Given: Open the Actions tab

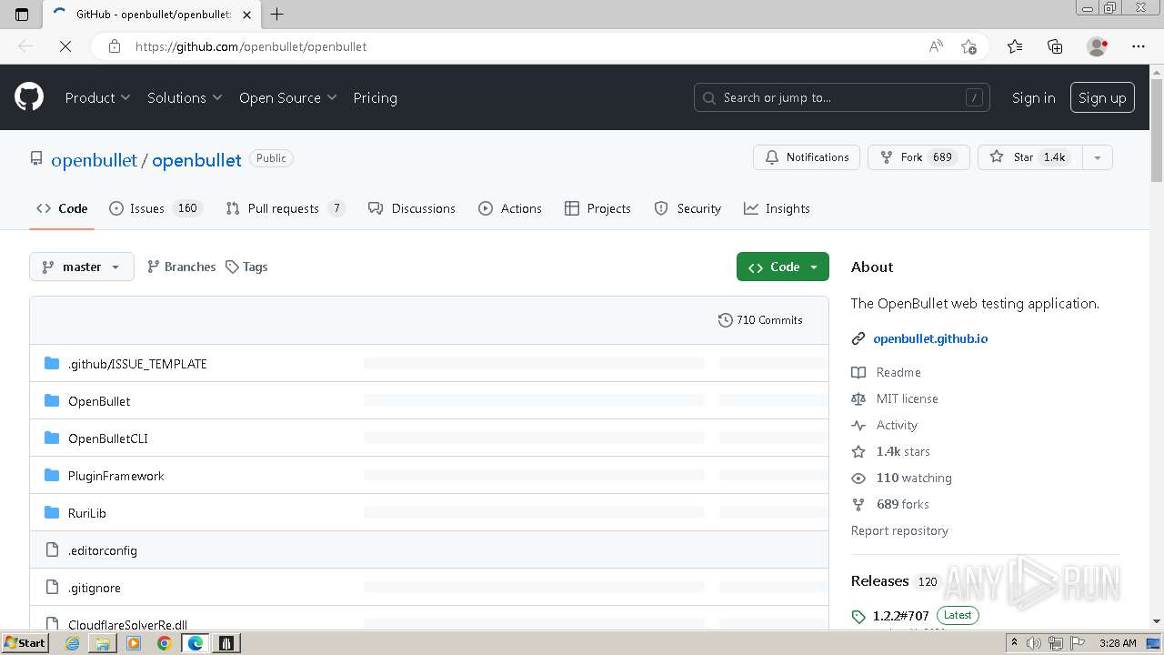Looking at the screenshot, I should click(510, 208).
